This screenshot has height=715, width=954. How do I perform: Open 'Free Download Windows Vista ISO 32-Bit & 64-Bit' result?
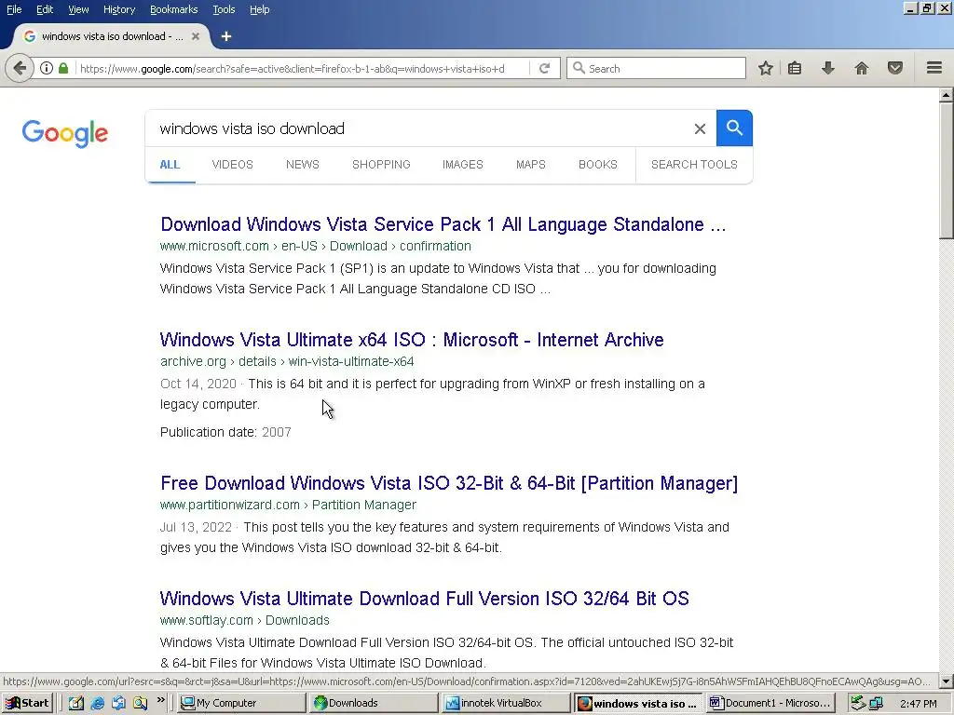click(x=449, y=483)
